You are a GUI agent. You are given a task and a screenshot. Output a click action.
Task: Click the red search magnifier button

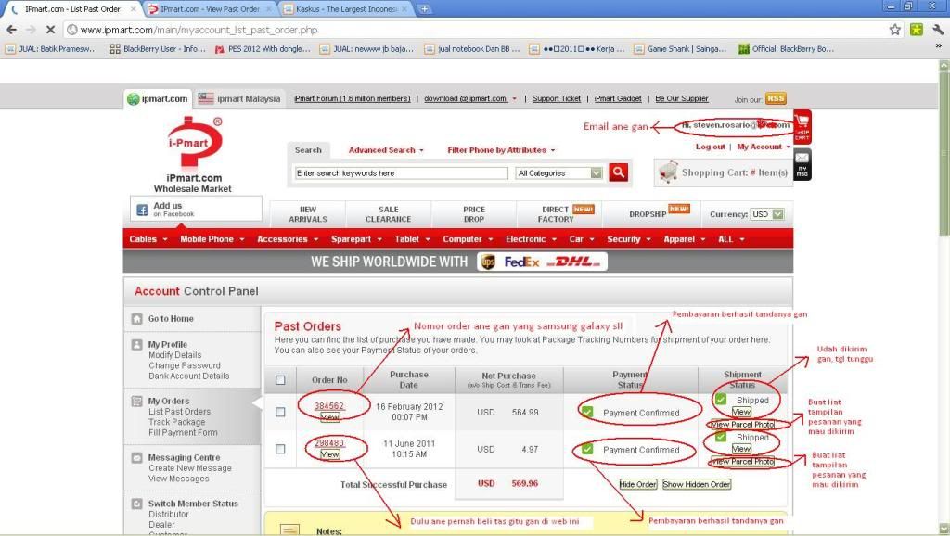(x=618, y=172)
